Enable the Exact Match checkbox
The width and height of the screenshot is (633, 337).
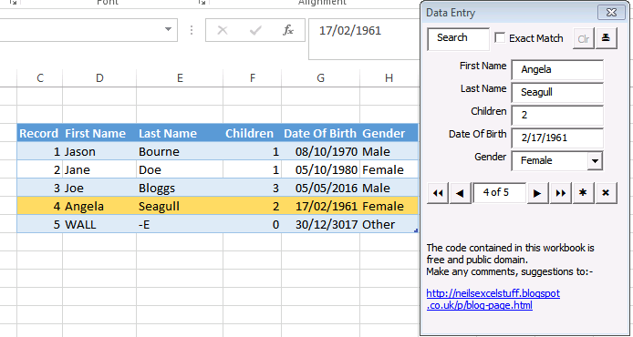[x=500, y=38]
